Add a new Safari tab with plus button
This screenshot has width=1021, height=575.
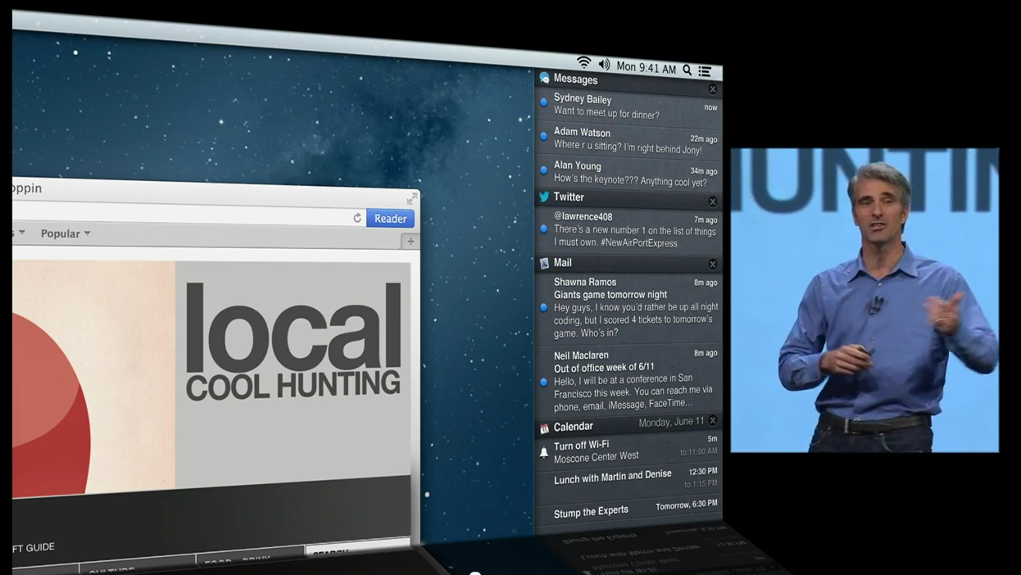(411, 241)
